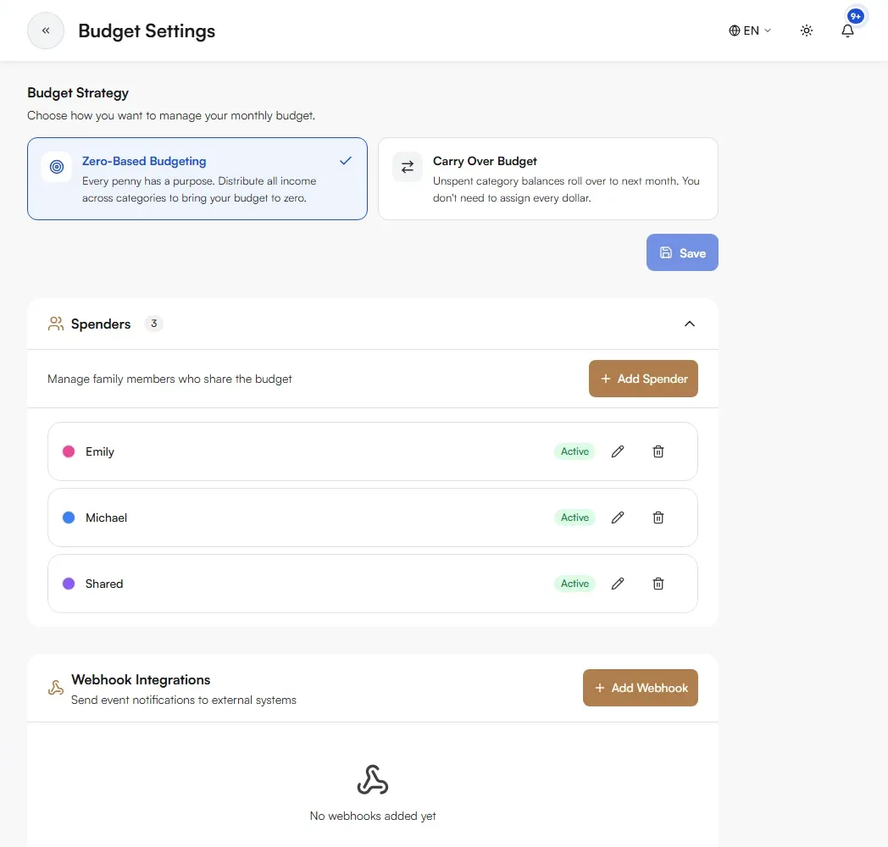Viewport: 888px width, 847px height.
Task: Click the Webhook Integrations header icon
Action: [56, 688]
